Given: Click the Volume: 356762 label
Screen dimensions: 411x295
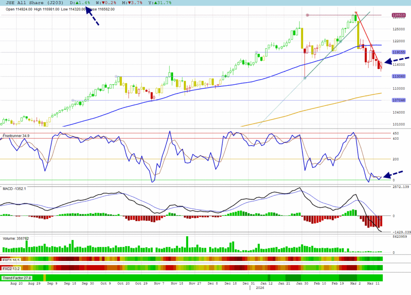Looking at the screenshot, I should (x=16, y=238).
